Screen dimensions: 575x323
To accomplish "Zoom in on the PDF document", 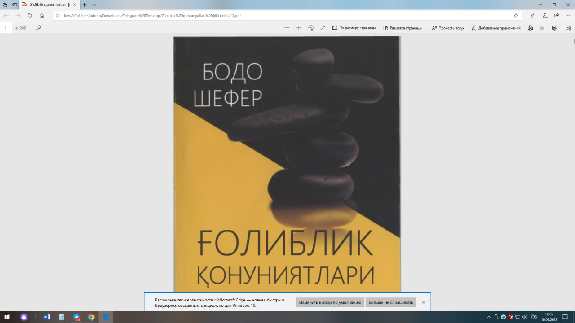I will (x=299, y=27).
